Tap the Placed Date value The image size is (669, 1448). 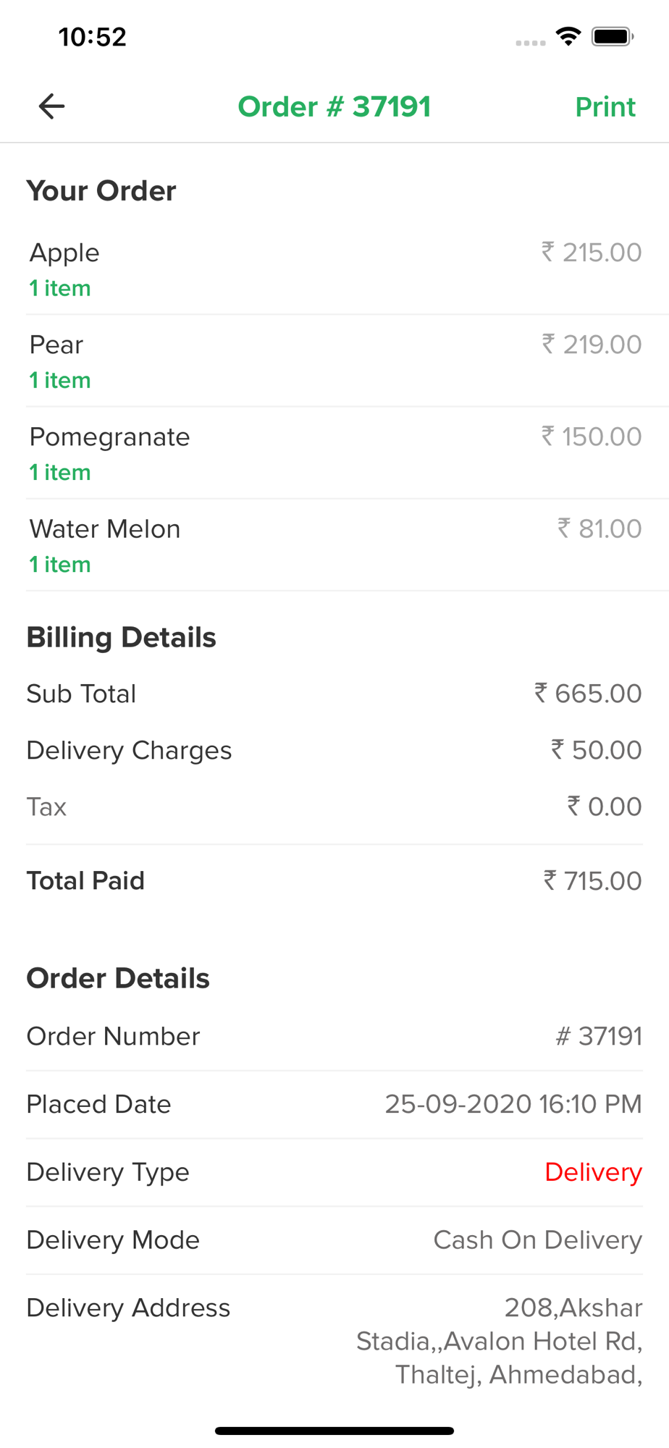point(513,1104)
